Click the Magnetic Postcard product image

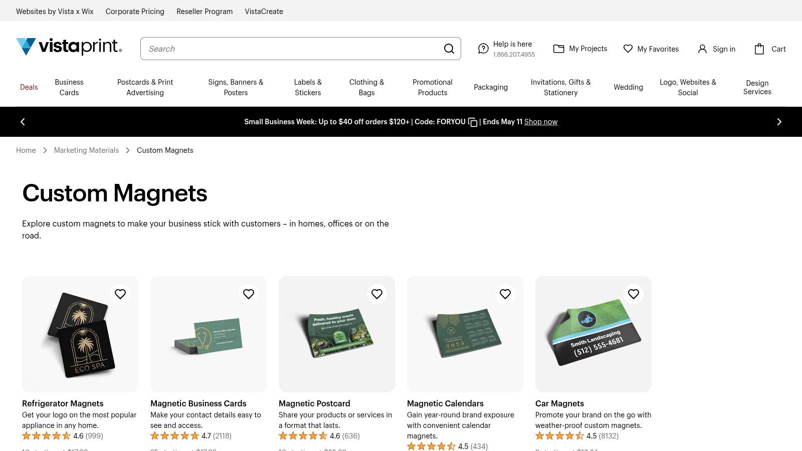pyautogui.click(x=337, y=334)
